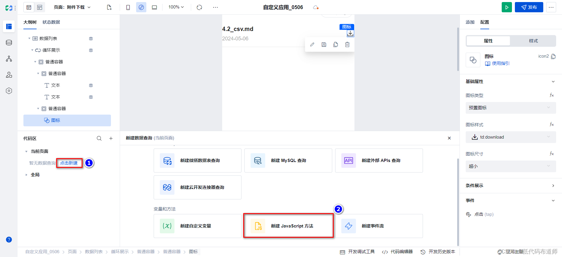Open the 100% zoom dropdown
This screenshot has height=257, width=562.
176,7
